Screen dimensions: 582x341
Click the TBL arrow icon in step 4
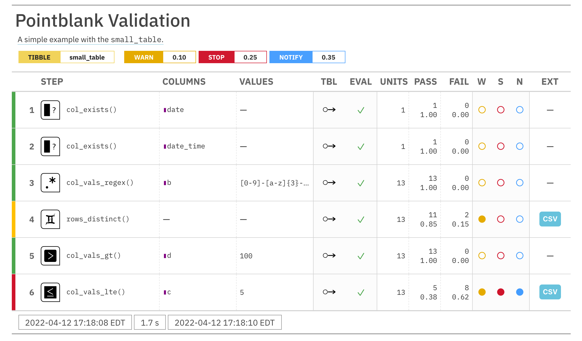(329, 219)
